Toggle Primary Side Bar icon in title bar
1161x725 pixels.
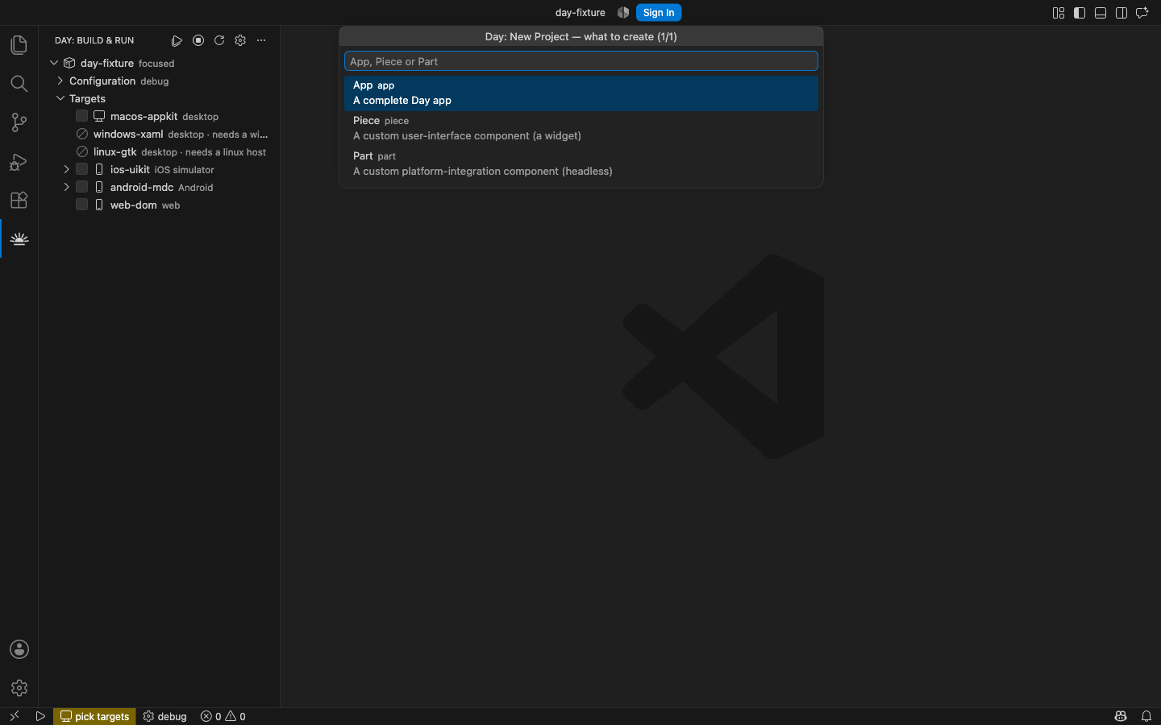[x=1080, y=13]
